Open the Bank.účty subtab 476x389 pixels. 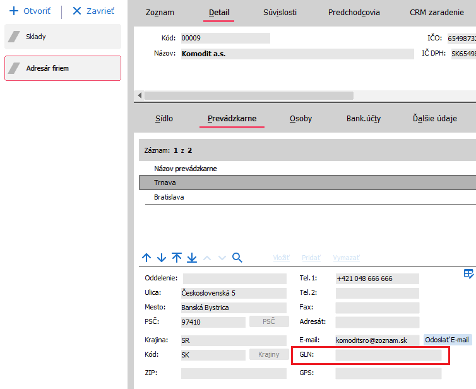click(364, 118)
